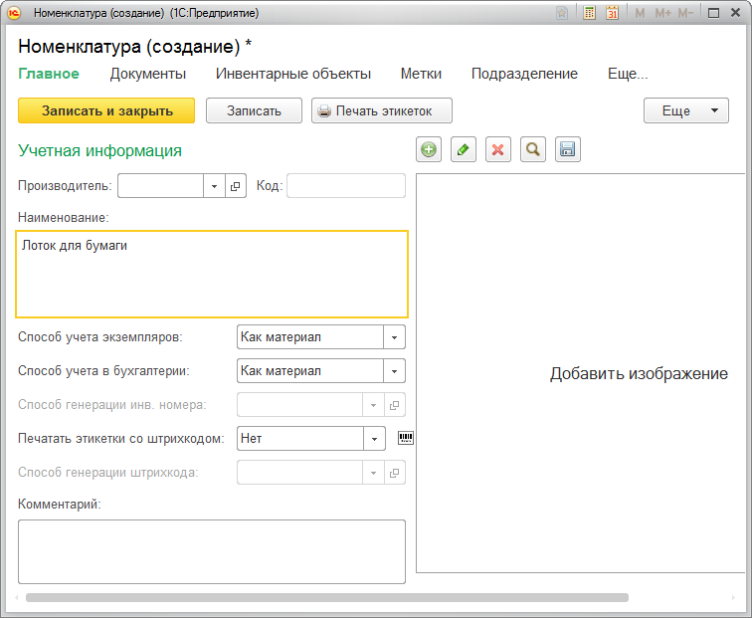
Task: Expand the Производитель dropdown arrow
Action: click(214, 186)
